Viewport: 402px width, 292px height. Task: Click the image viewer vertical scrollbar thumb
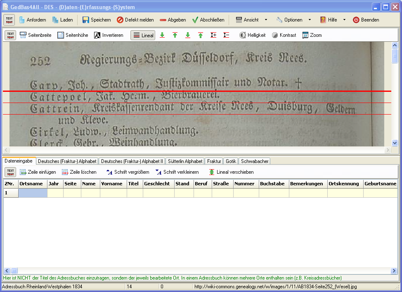[x=395, y=56]
